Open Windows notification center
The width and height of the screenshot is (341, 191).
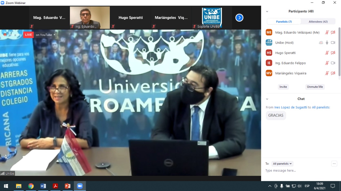click(x=333, y=186)
